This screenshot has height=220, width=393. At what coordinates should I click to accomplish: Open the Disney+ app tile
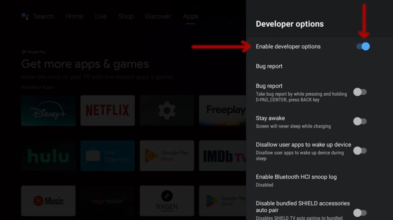[48, 111]
